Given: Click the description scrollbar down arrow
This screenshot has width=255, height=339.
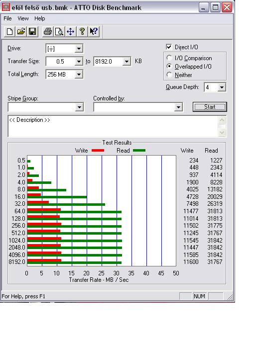Looking at the screenshot, I should pos(222,132).
